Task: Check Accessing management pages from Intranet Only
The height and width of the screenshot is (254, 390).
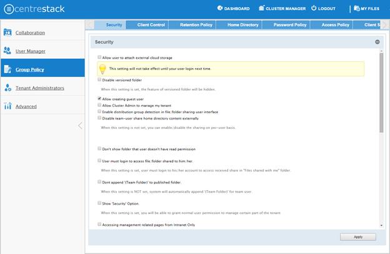Action: click(99, 225)
